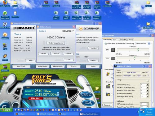Open the RAS# Precharge dropdown
155x116 pixels.
pos(148,93)
